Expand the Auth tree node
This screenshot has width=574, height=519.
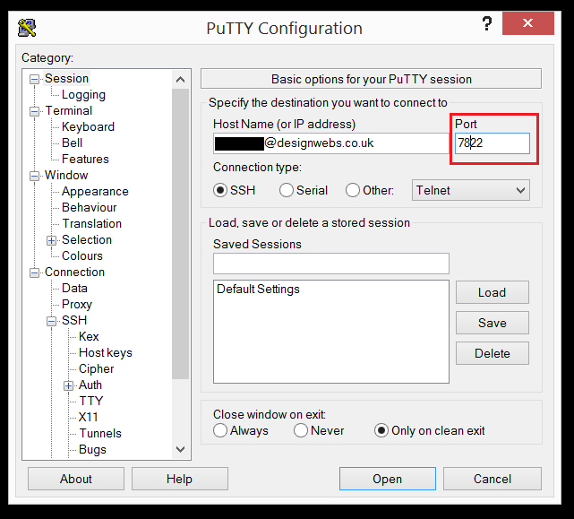69,385
